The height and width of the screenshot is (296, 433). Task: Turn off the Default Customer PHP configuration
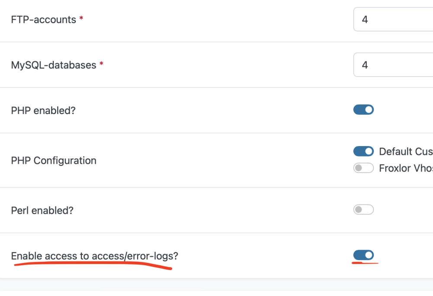point(363,151)
